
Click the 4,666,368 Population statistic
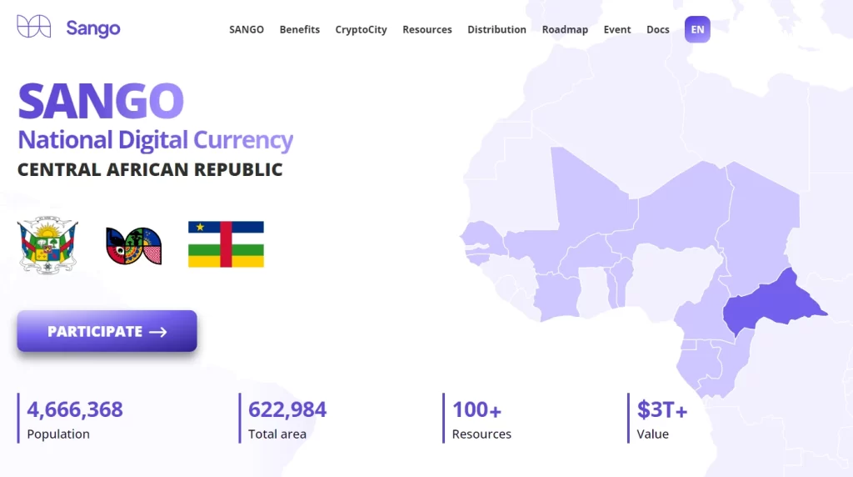tap(74, 418)
